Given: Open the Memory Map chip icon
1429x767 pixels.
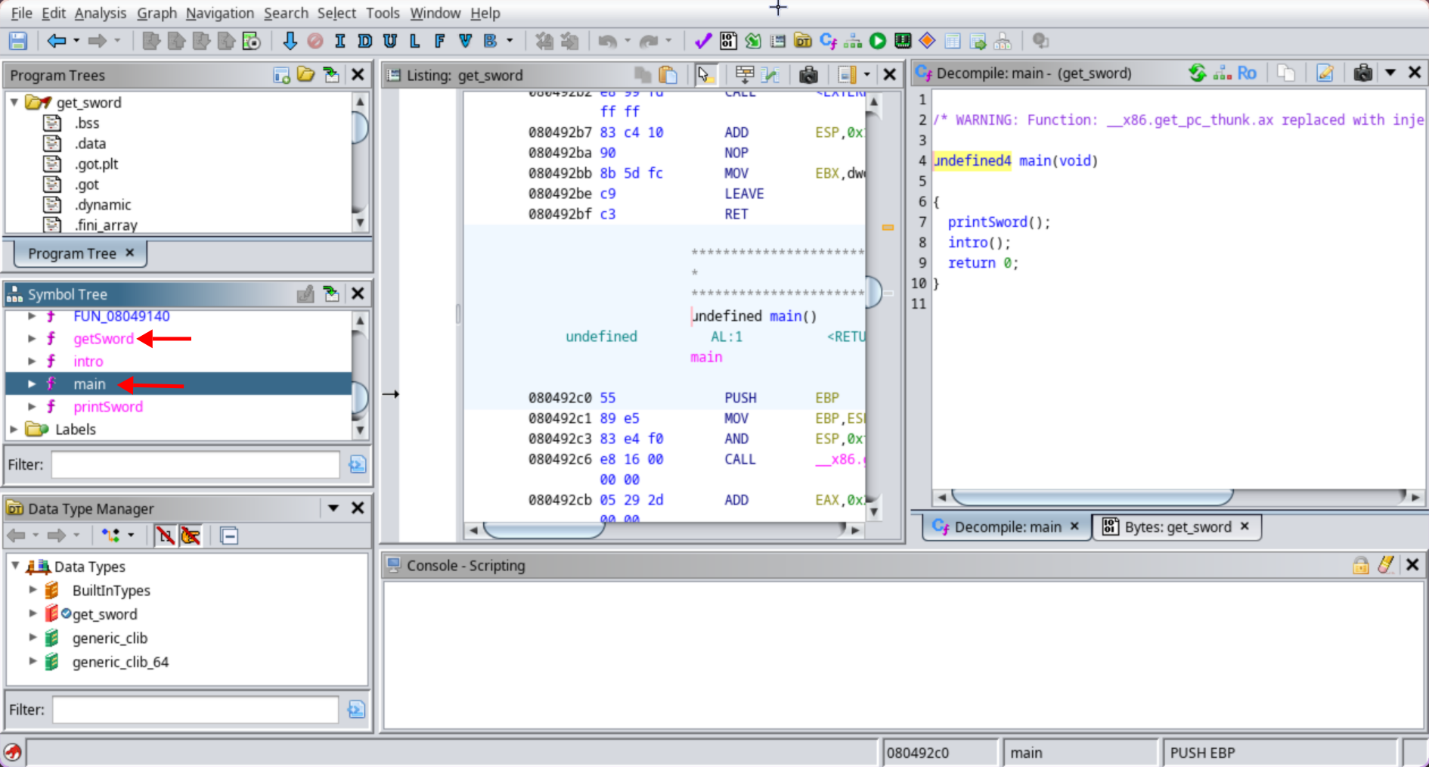Looking at the screenshot, I should (x=902, y=41).
